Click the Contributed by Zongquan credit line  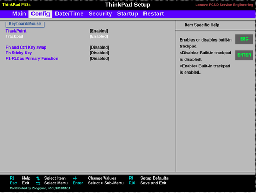point(40,188)
